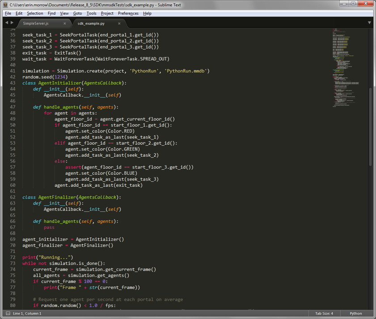Open the panel switcher icon in status bar
Screen dimensions: 376x319
8,313
